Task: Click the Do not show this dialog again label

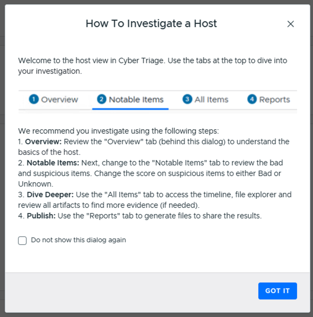Action: point(79,240)
